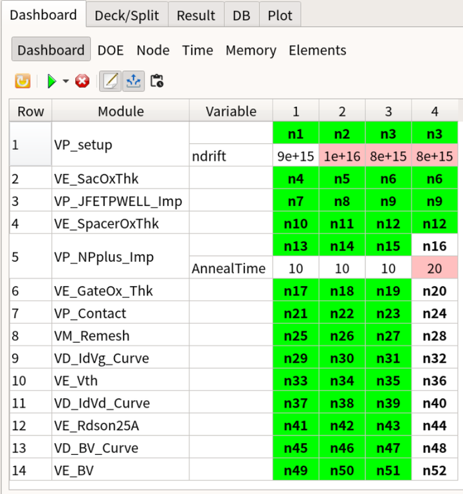Select the Dashboard sub-view button
The height and width of the screenshot is (494, 463).
[x=51, y=50]
